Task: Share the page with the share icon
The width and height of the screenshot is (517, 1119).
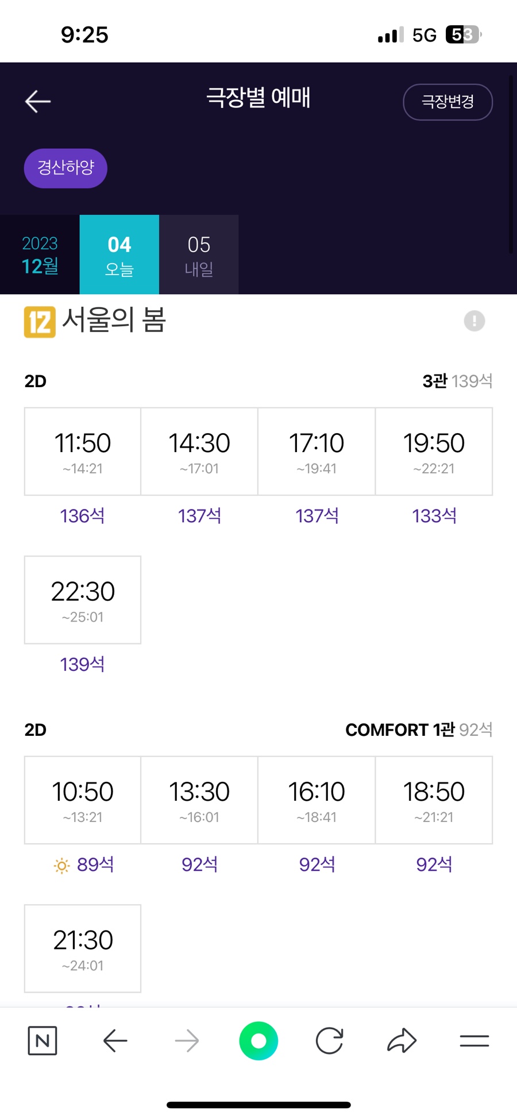Action: point(402,1040)
